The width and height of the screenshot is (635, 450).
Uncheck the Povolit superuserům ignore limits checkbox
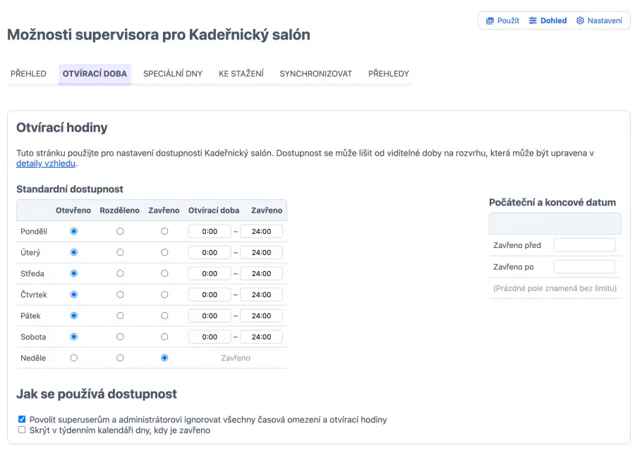[22, 420]
